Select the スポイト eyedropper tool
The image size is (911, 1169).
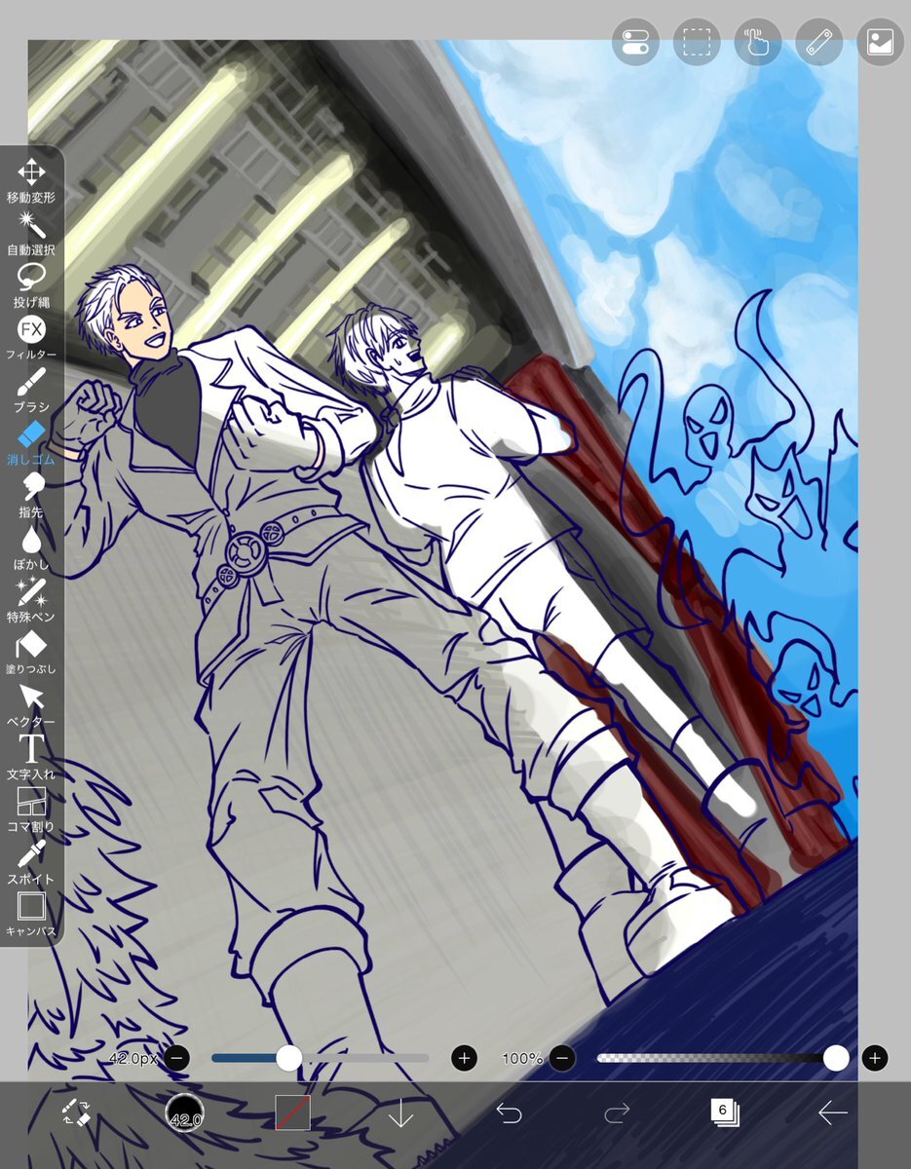pyautogui.click(x=31, y=863)
